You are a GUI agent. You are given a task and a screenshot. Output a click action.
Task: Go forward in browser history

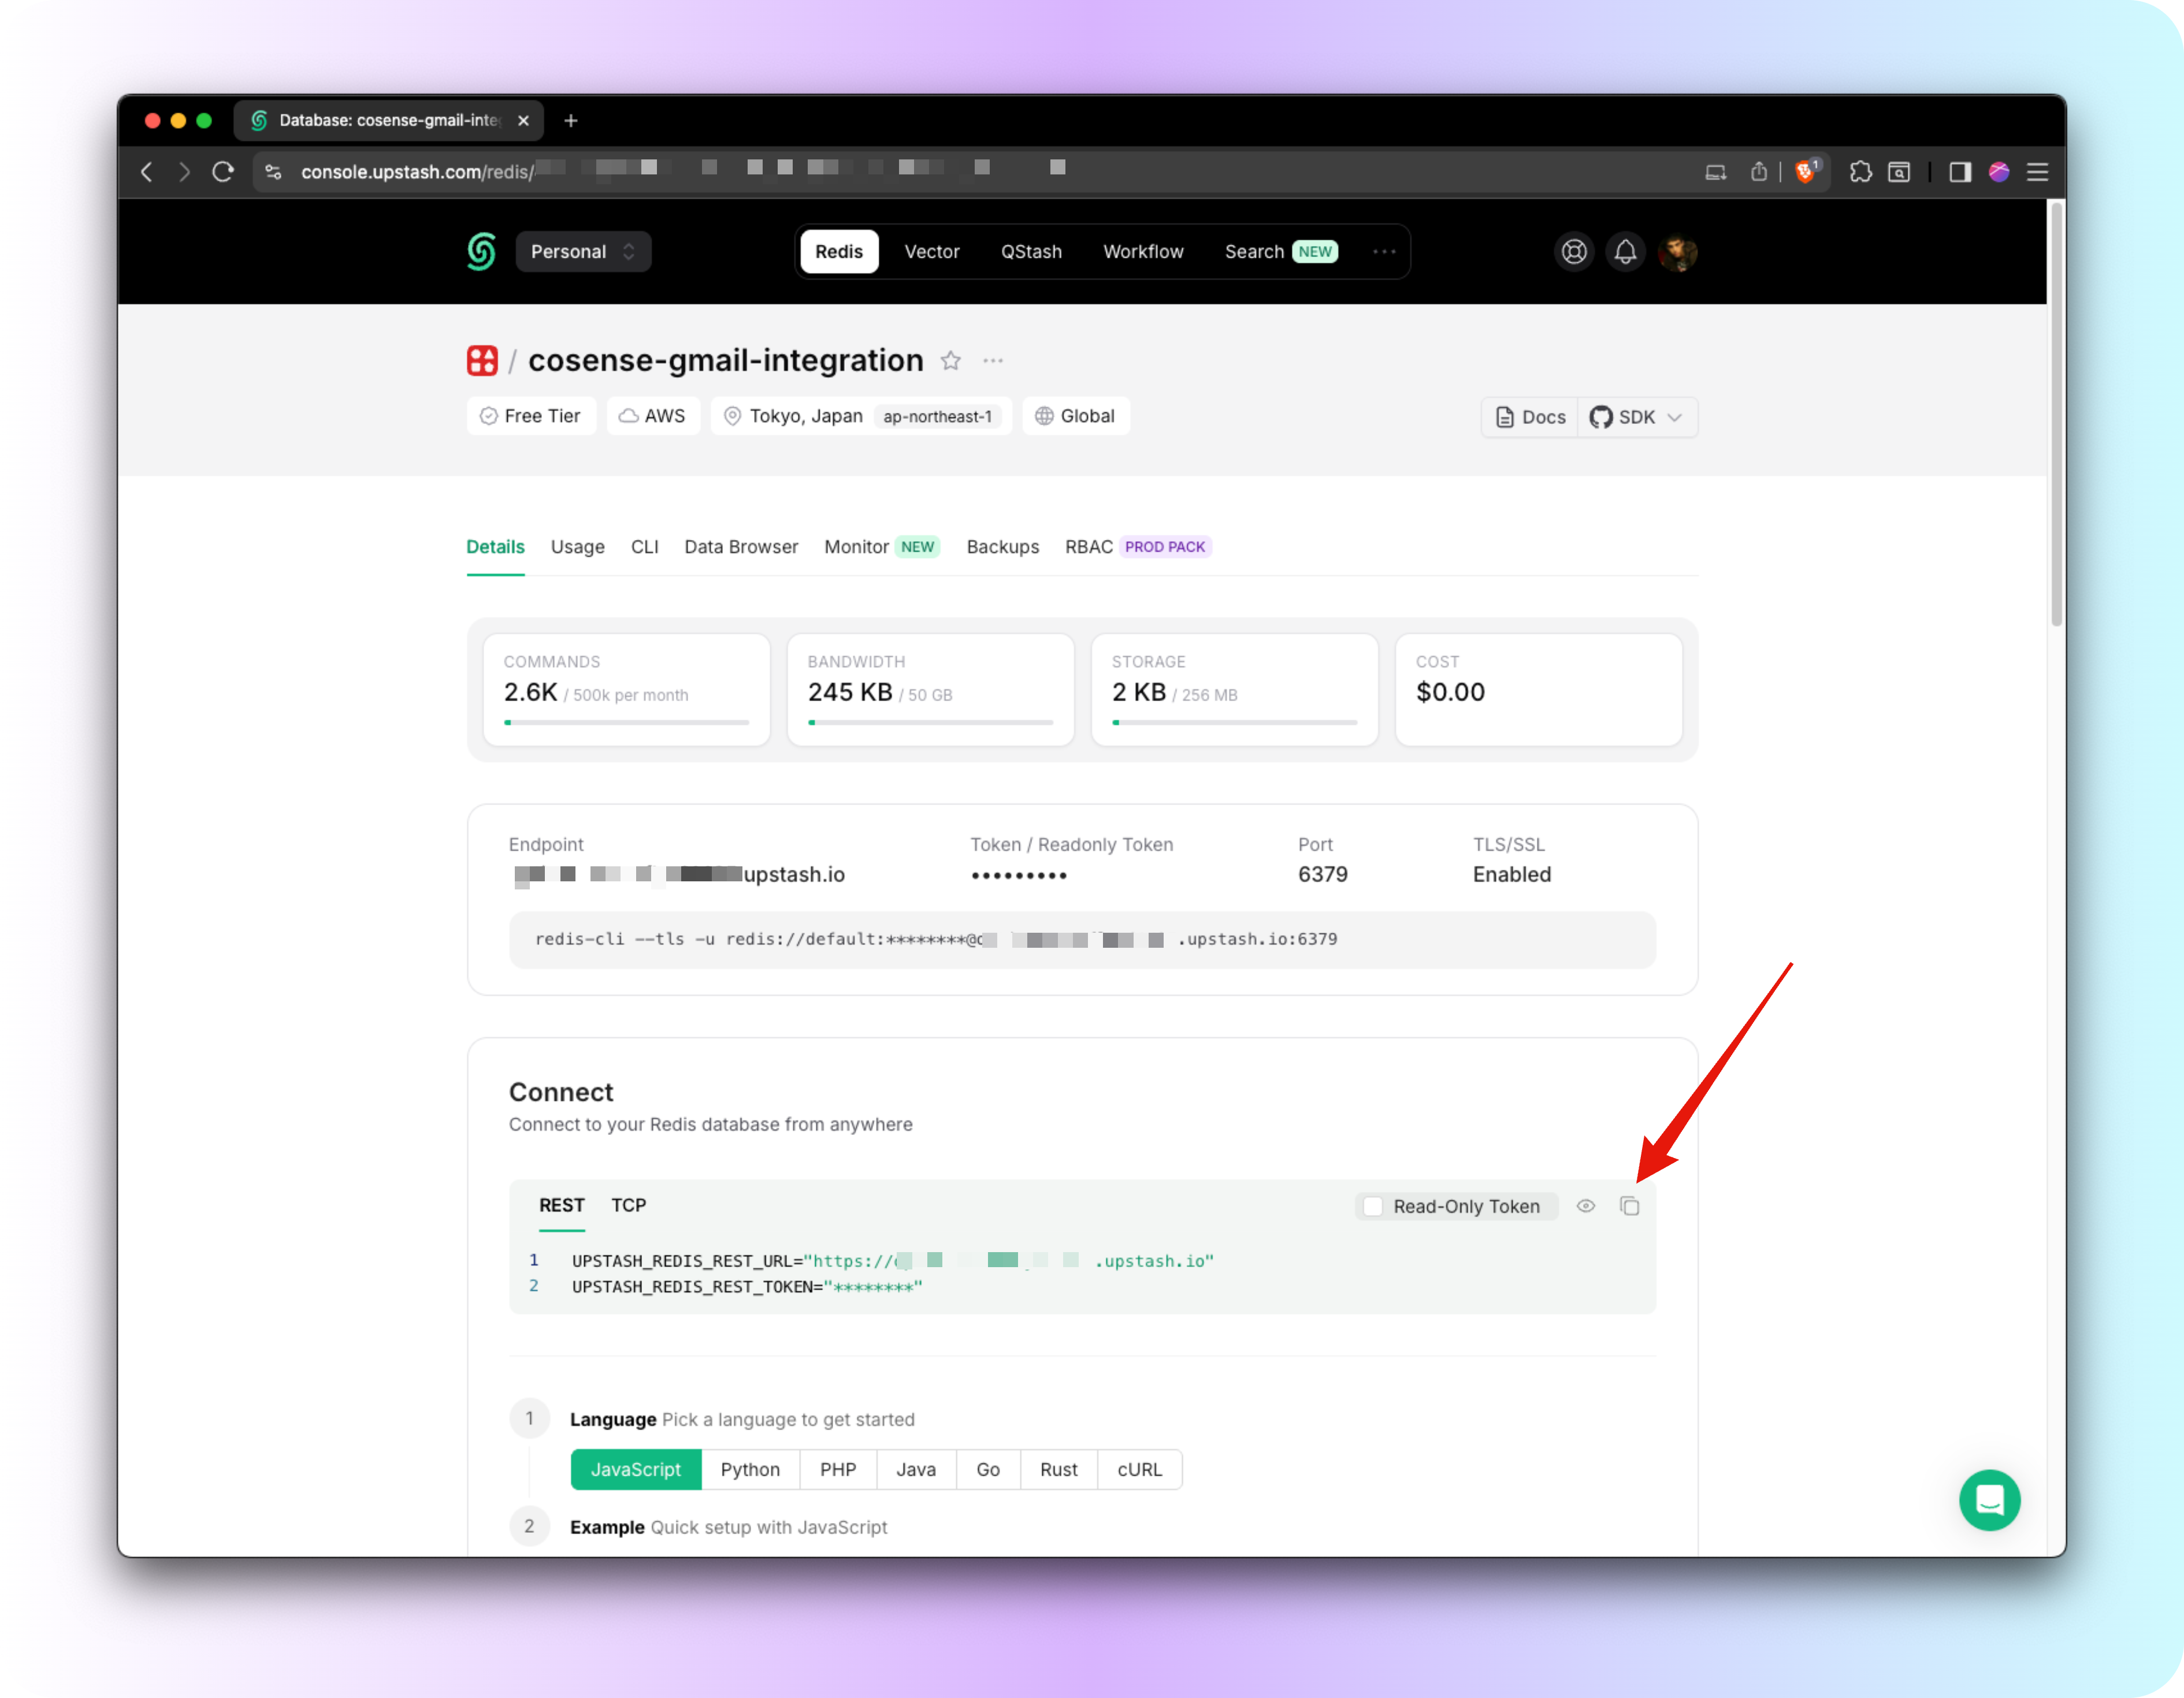184,172
